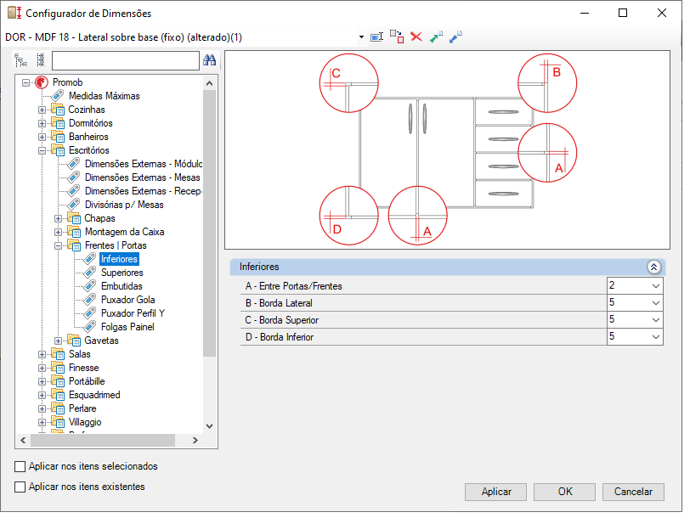Click the folder icon beside Frentes | Portas
690x518 pixels.
point(75,245)
